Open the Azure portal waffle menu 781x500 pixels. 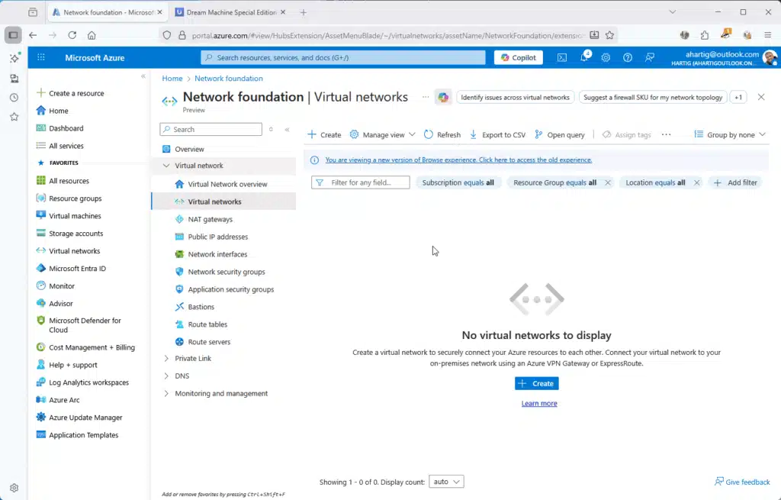click(41, 58)
